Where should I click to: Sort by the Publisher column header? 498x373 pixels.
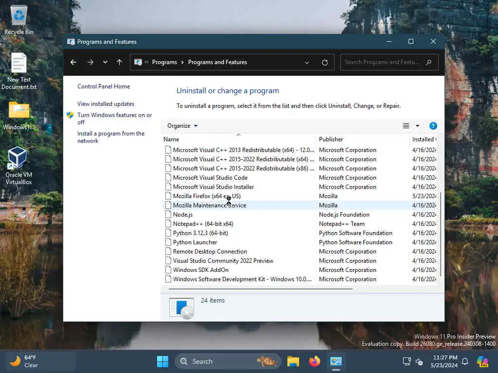tap(362, 139)
